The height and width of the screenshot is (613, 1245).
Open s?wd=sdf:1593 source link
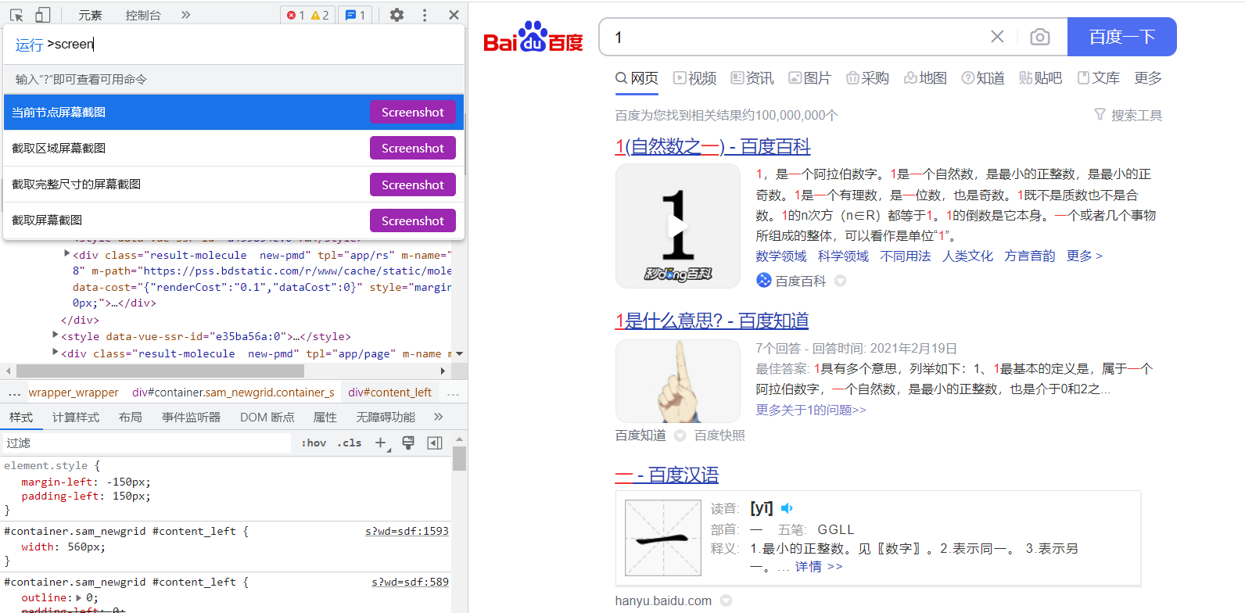(407, 531)
